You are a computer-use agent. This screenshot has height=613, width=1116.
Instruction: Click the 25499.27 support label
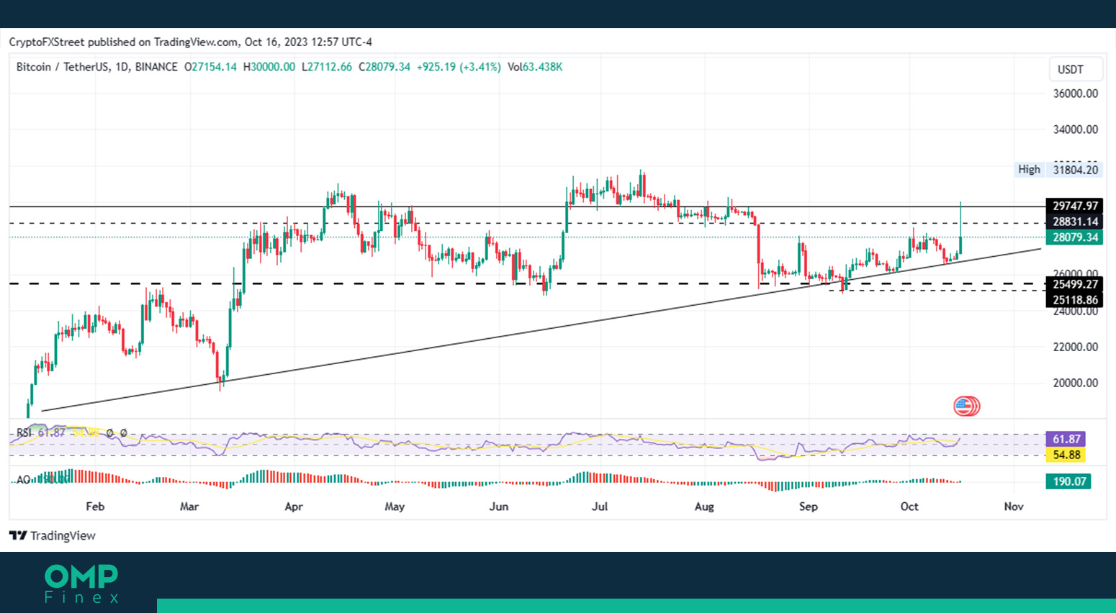(1074, 284)
